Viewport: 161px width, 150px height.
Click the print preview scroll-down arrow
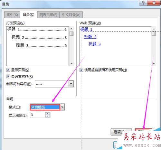pyautogui.click(x=71, y=63)
